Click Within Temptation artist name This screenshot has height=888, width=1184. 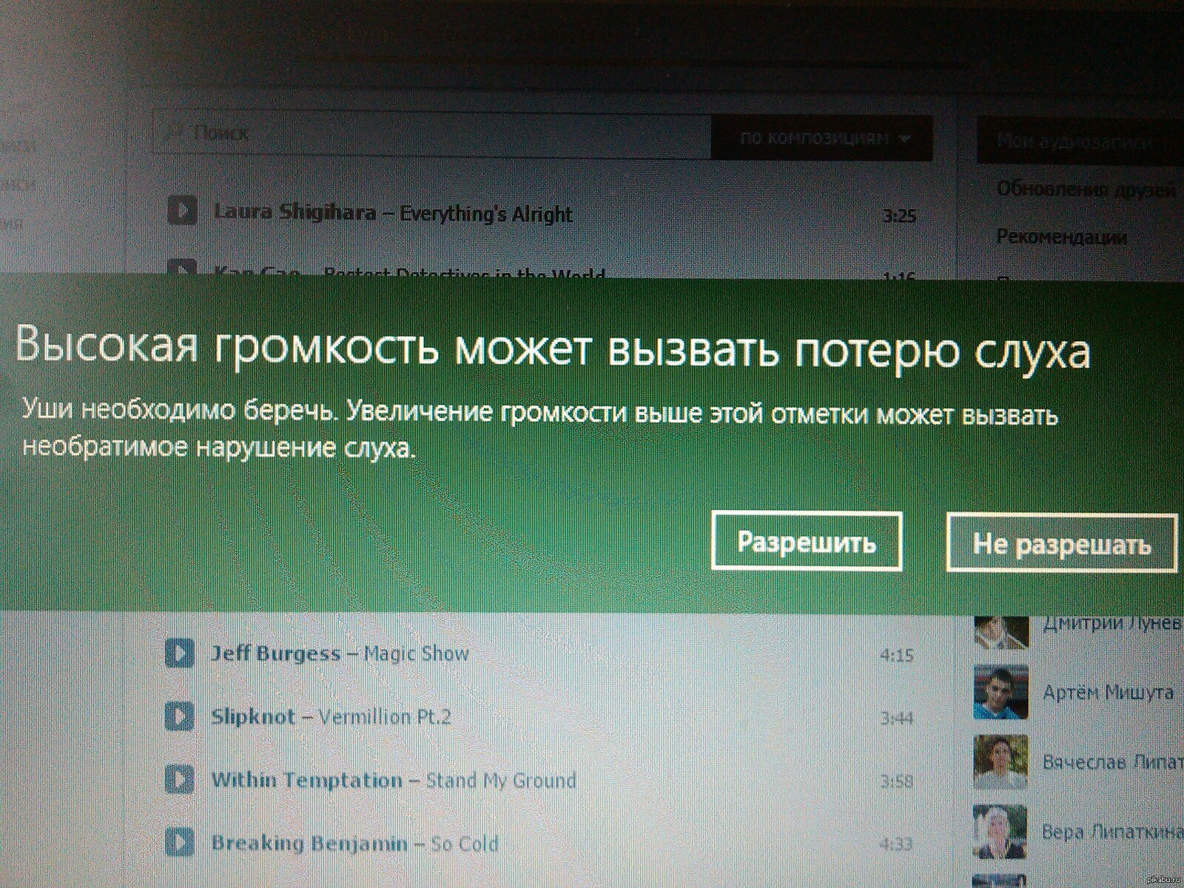click(306, 780)
